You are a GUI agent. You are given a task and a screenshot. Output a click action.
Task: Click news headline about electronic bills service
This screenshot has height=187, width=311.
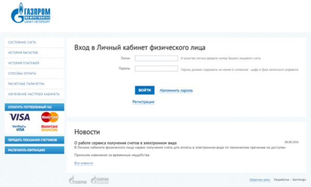[125, 143]
